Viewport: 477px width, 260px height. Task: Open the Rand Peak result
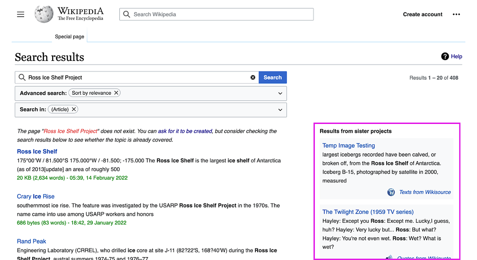pos(31,241)
